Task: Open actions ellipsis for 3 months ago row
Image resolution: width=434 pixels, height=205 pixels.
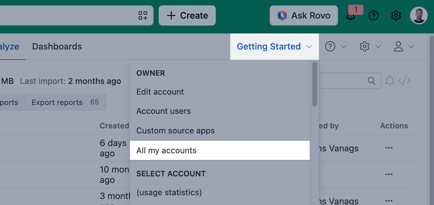Action: 389,201
